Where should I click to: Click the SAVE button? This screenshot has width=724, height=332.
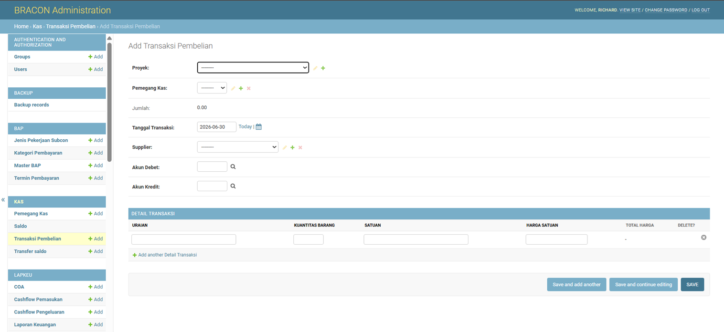click(x=692, y=284)
